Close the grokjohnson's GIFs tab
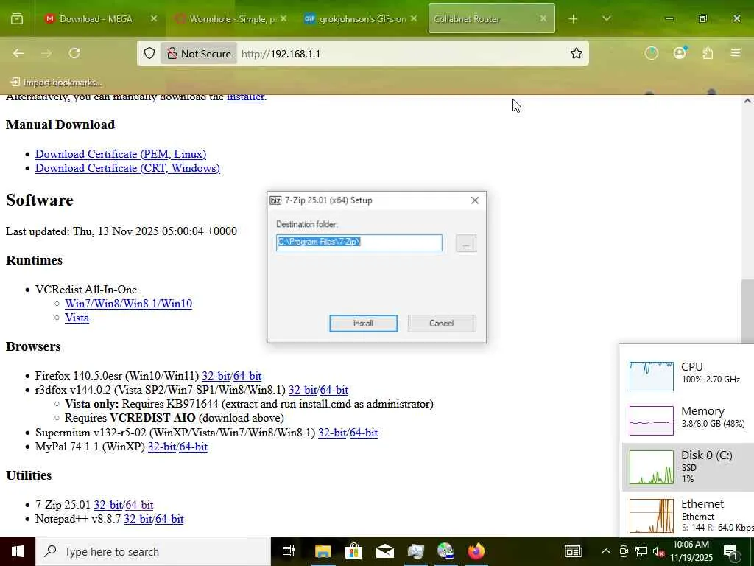The height and width of the screenshot is (566, 754). tap(414, 18)
